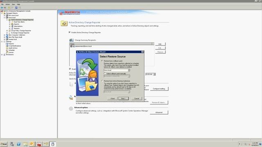Click the blue Help toolbar icon
This screenshot has height=147, width=262.
[16, 8]
